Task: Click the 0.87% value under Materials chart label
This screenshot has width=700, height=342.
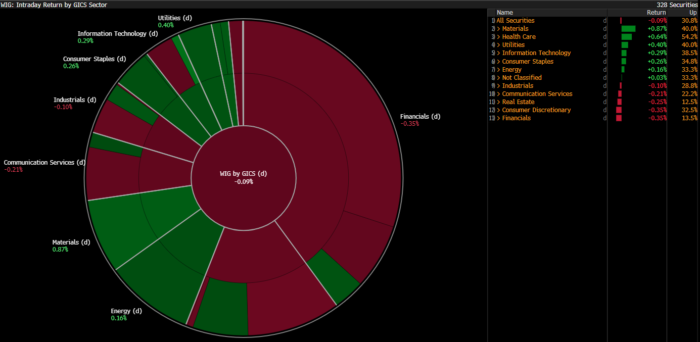Action: click(x=60, y=250)
